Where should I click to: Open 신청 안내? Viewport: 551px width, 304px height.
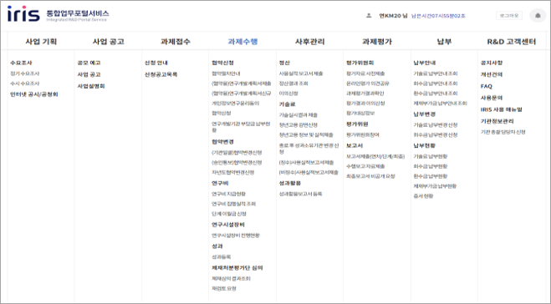[x=156, y=63]
